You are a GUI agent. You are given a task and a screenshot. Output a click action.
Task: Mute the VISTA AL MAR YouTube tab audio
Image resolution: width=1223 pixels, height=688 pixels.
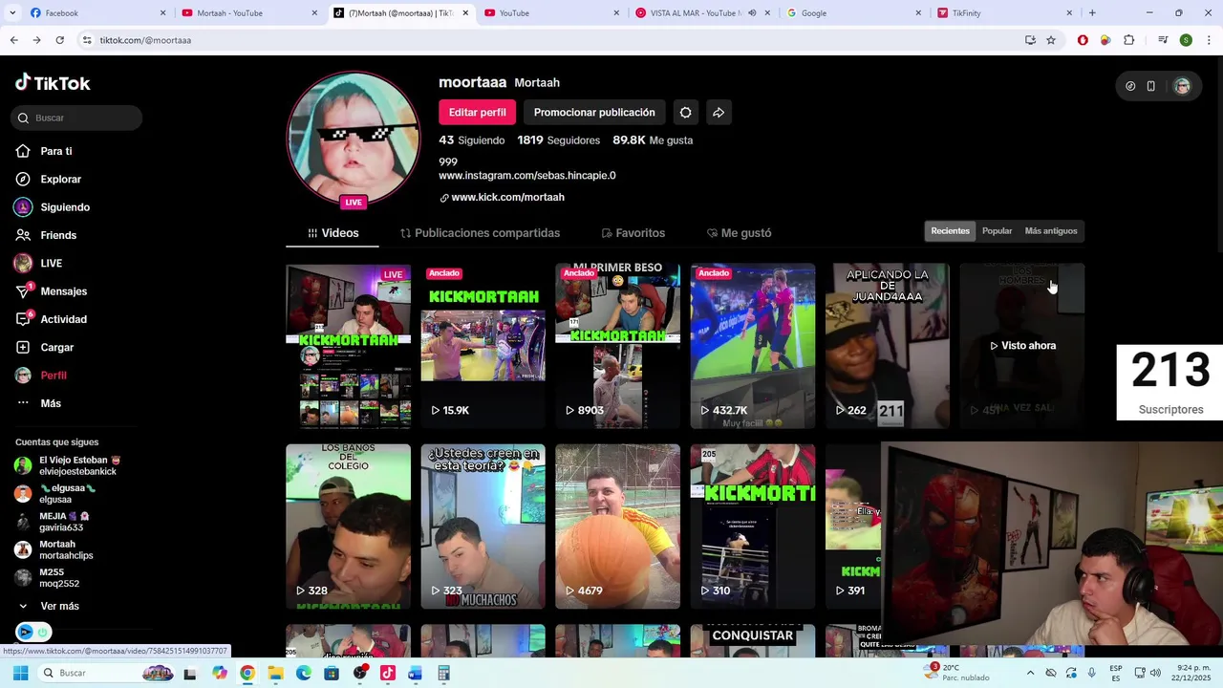tap(752, 13)
